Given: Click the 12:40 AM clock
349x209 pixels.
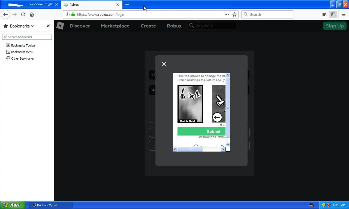Looking at the screenshot, I should click(x=339, y=205).
